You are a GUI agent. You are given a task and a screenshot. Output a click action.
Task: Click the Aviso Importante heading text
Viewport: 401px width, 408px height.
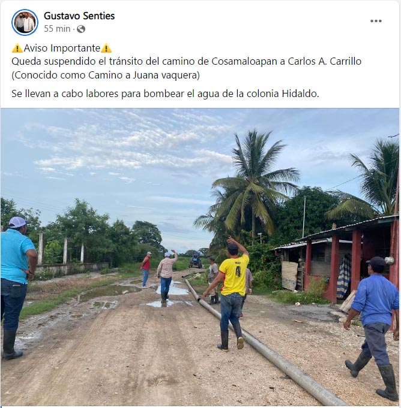coord(62,48)
